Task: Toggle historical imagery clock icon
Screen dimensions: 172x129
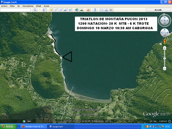Action: click(x=77, y=10)
